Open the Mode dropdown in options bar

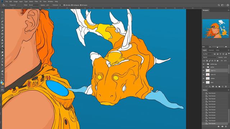point(34,5)
